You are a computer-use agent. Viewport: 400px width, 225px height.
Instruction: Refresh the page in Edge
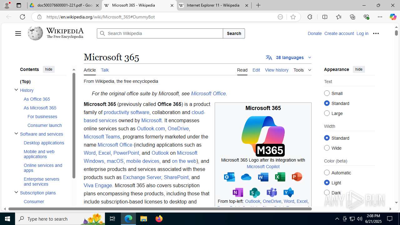[22, 17]
